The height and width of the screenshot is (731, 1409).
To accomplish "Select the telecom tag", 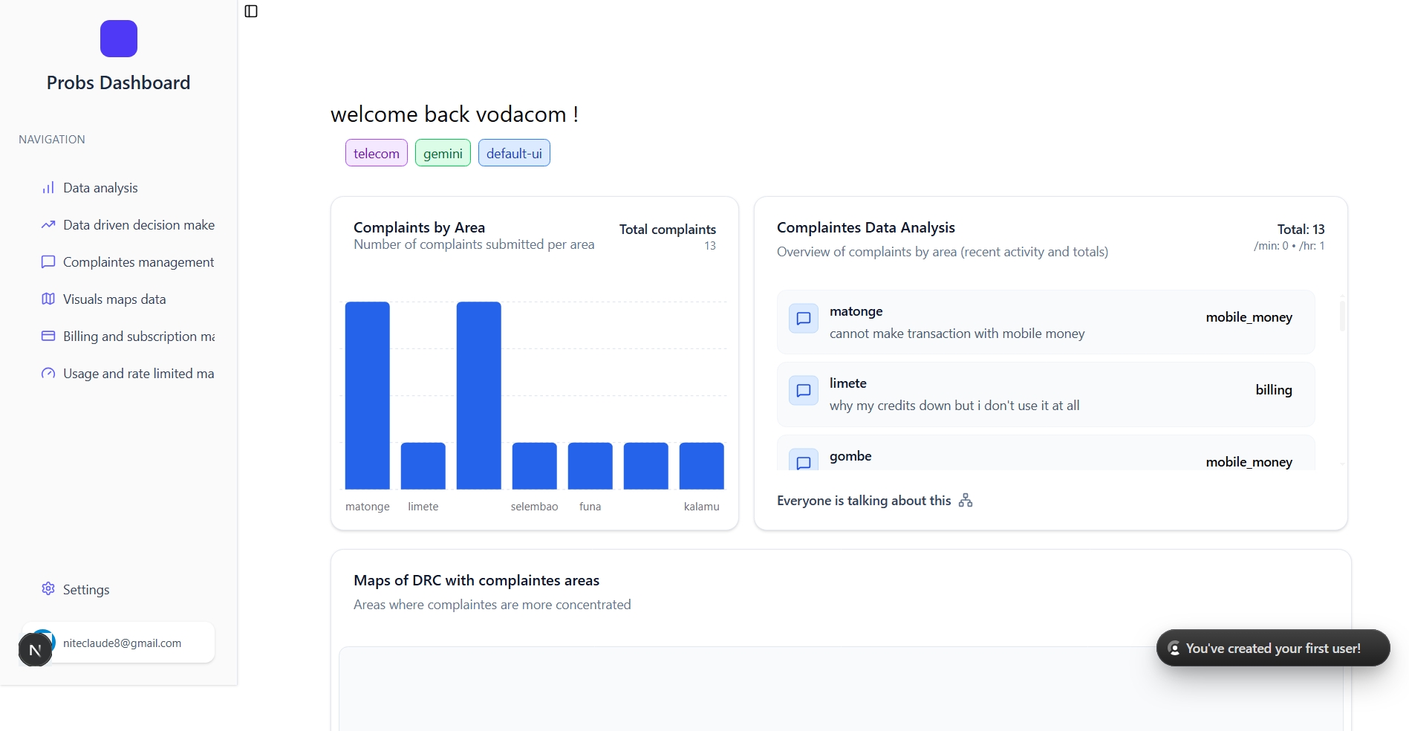I will click(x=377, y=153).
